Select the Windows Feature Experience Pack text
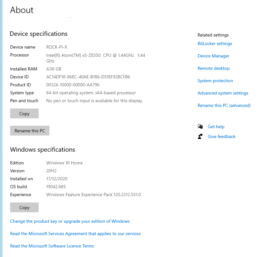 (93, 194)
